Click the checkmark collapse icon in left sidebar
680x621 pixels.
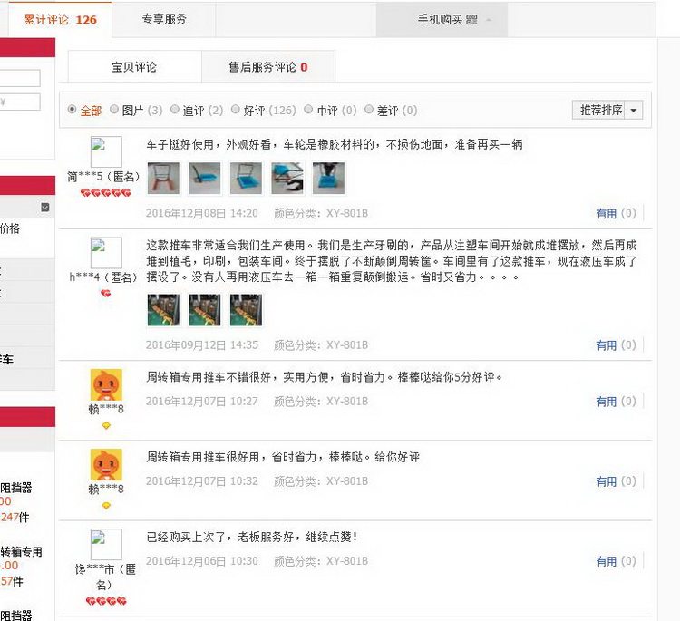(45, 208)
